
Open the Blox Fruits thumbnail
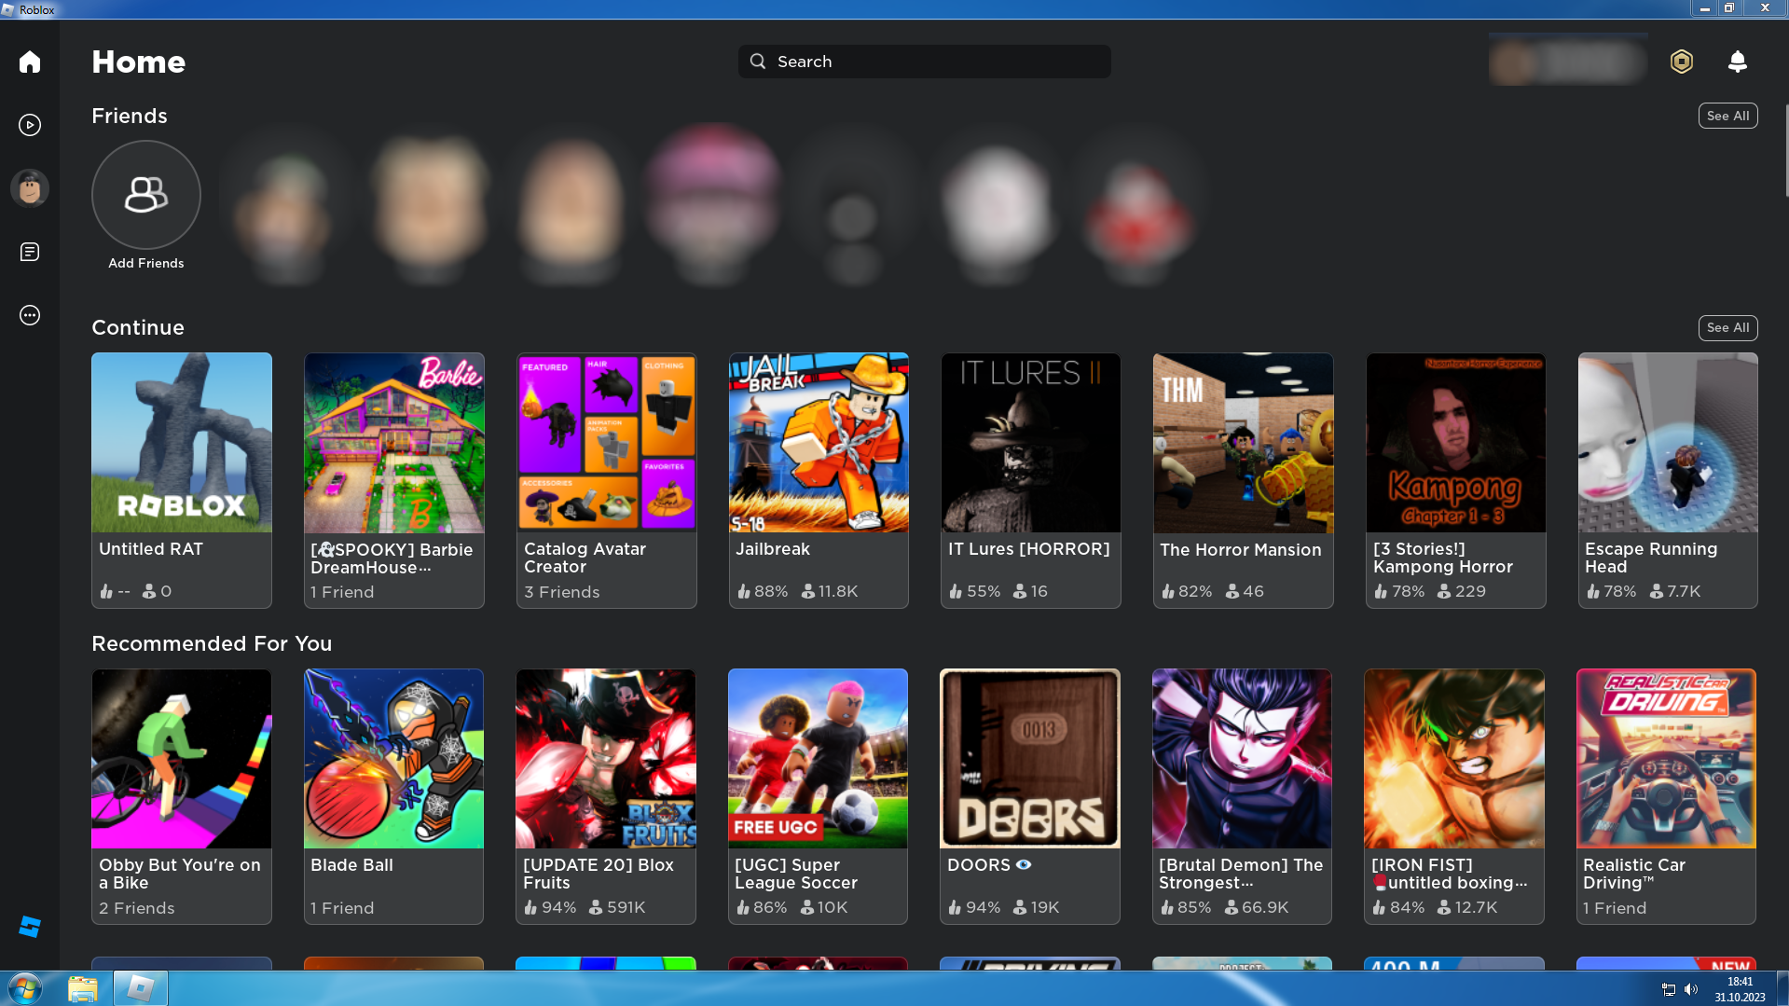(x=606, y=759)
